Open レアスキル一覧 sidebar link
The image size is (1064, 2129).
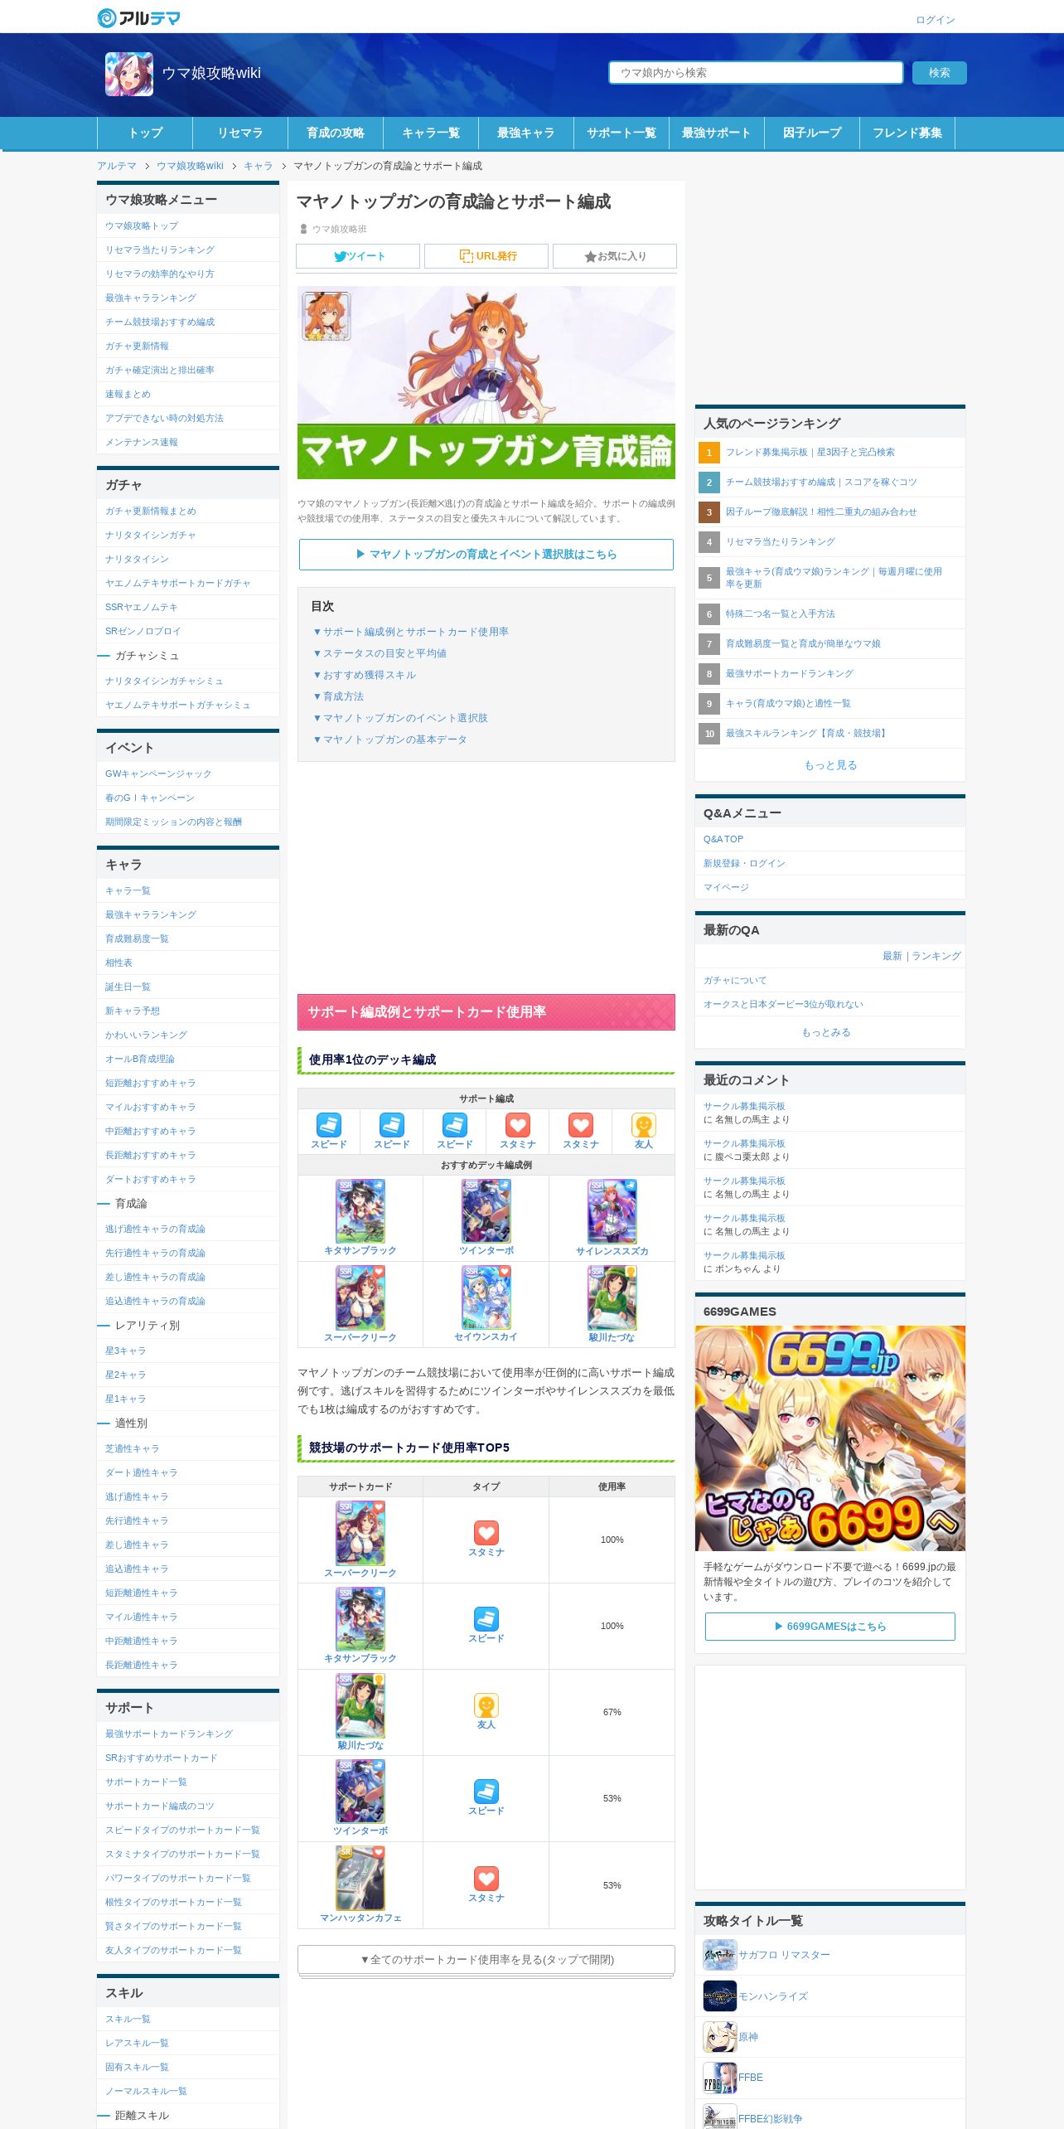(137, 2043)
